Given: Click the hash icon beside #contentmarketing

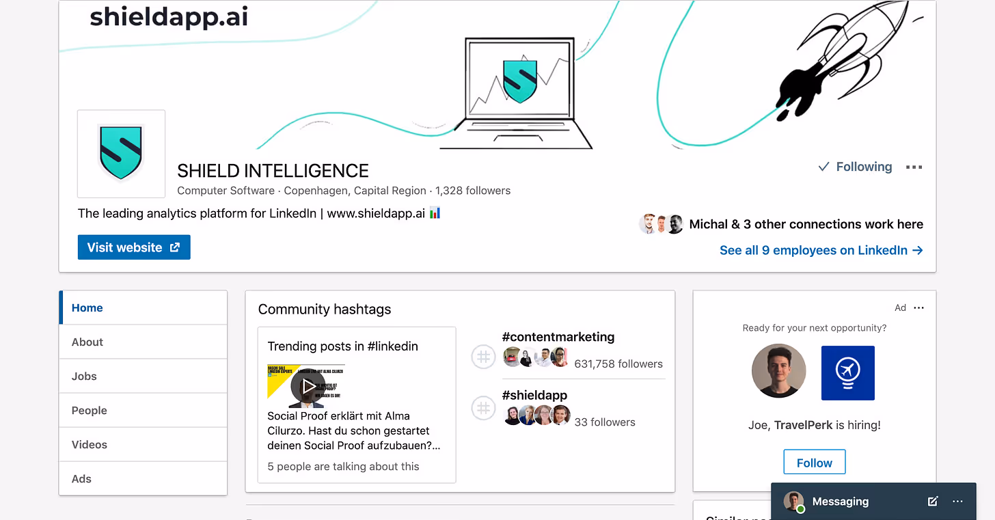Looking at the screenshot, I should tap(483, 357).
